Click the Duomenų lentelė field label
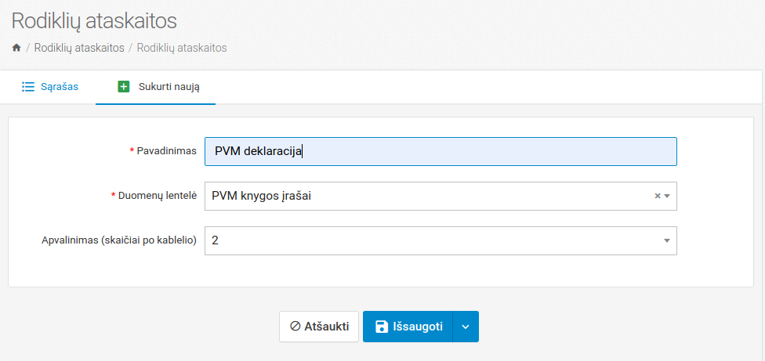 (157, 195)
